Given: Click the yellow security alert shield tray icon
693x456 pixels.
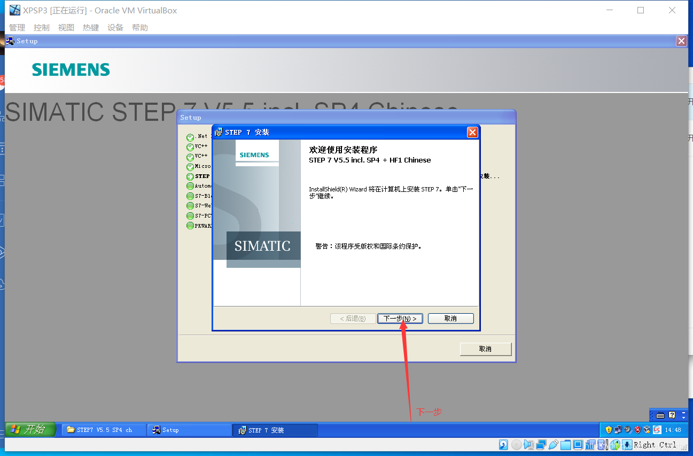Looking at the screenshot, I should [x=609, y=430].
